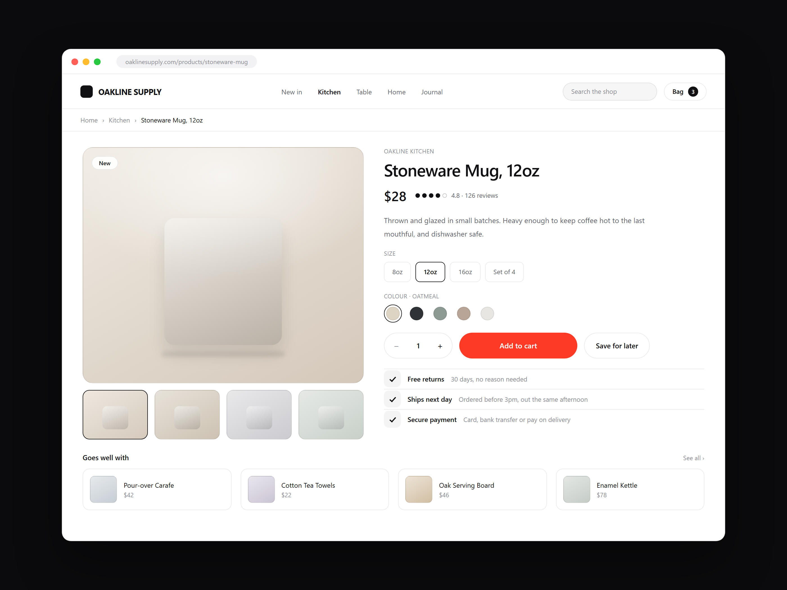Click the Goes well with heading
This screenshot has height=590, width=787.
point(106,458)
